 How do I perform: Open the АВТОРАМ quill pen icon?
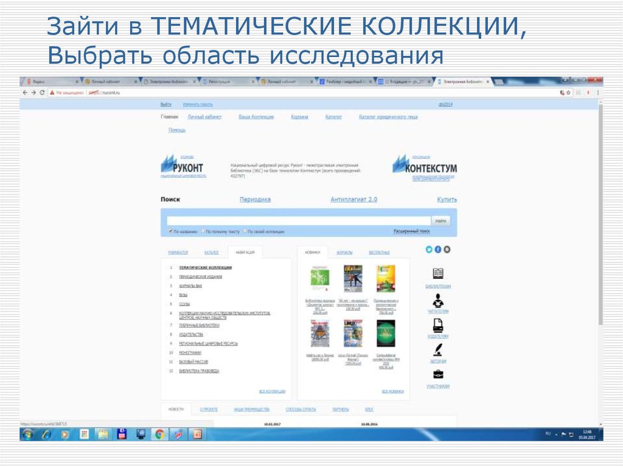point(437,349)
